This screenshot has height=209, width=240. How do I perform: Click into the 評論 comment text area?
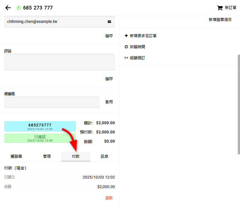pyautogui.click(x=59, y=62)
